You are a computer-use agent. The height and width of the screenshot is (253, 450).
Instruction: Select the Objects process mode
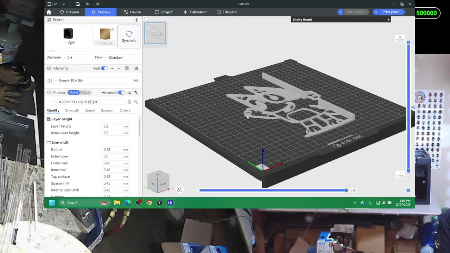(85, 92)
